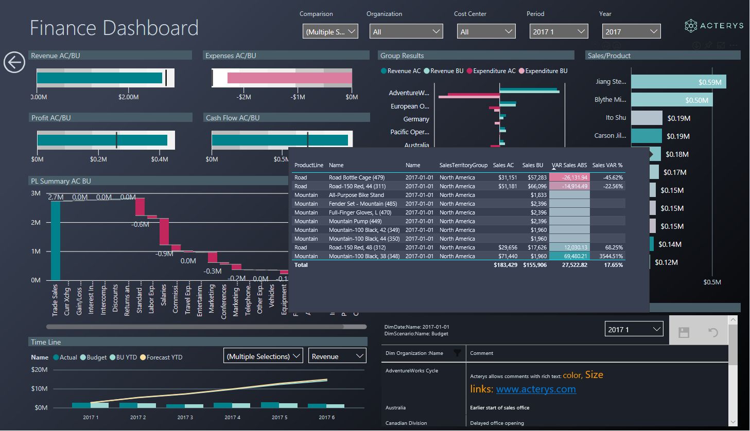This screenshot has width=750, height=431.
Task: Expand the Revenue dropdown in Time Line
Action: click(337, 356)
